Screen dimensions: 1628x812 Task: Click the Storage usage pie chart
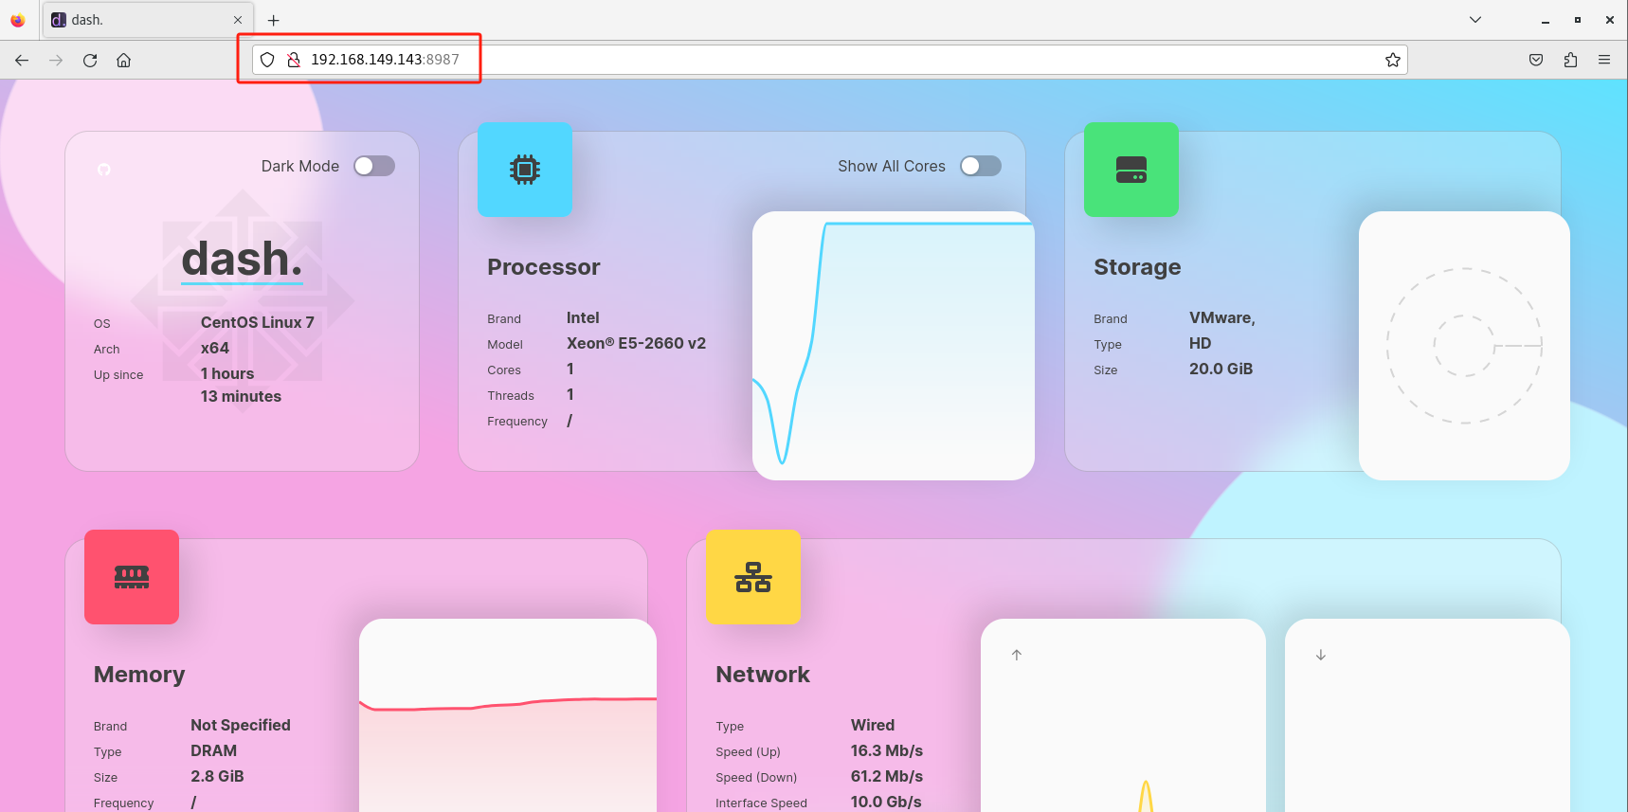click(x=1464, y=346)
